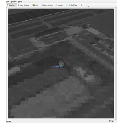The image size is (123, 123).
Task: Expand the left side panel handle
Action: pyautogui.click(x=6, y=63)
